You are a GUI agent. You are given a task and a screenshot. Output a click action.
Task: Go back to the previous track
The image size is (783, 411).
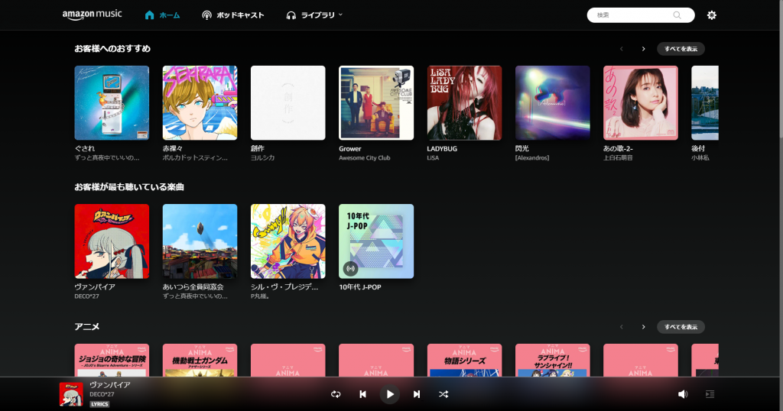click(362, 394)
